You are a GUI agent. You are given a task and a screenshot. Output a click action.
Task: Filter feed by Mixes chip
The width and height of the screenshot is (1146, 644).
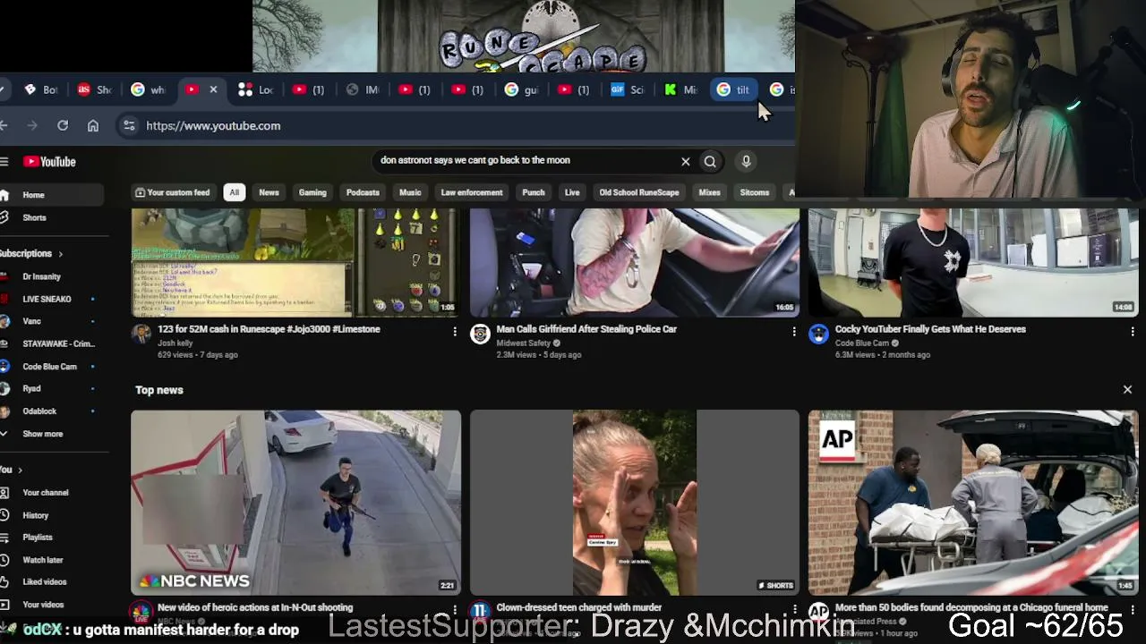pos(710,192)
